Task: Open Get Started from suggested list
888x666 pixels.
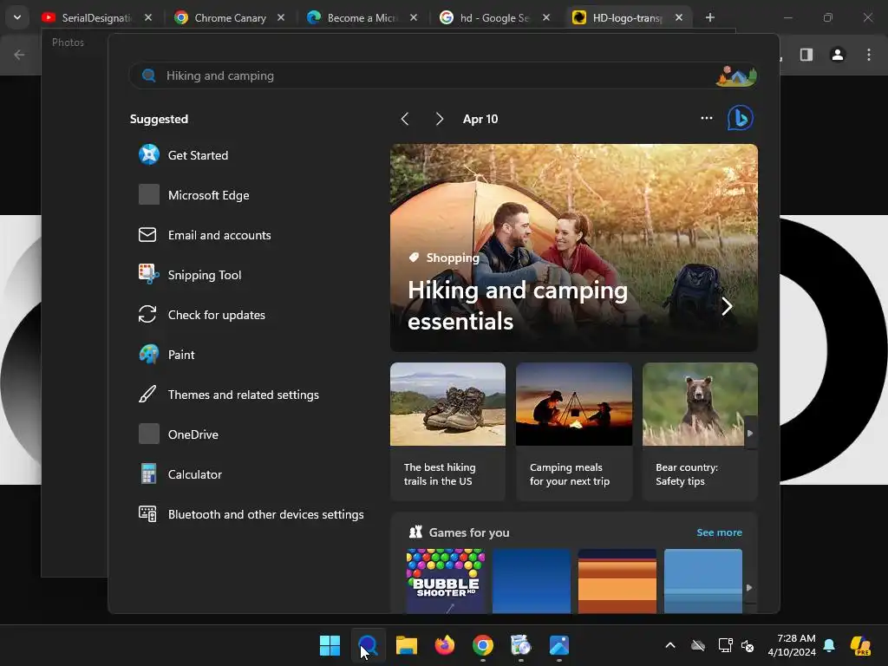Action: click(x=184, y=155)
